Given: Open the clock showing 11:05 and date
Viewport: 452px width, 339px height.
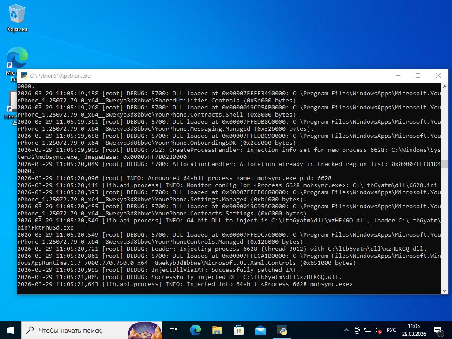Looking at the screenshot, I should tap(414, 330).
